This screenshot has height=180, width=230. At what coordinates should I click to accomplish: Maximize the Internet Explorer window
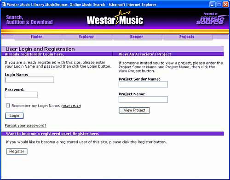219,5
